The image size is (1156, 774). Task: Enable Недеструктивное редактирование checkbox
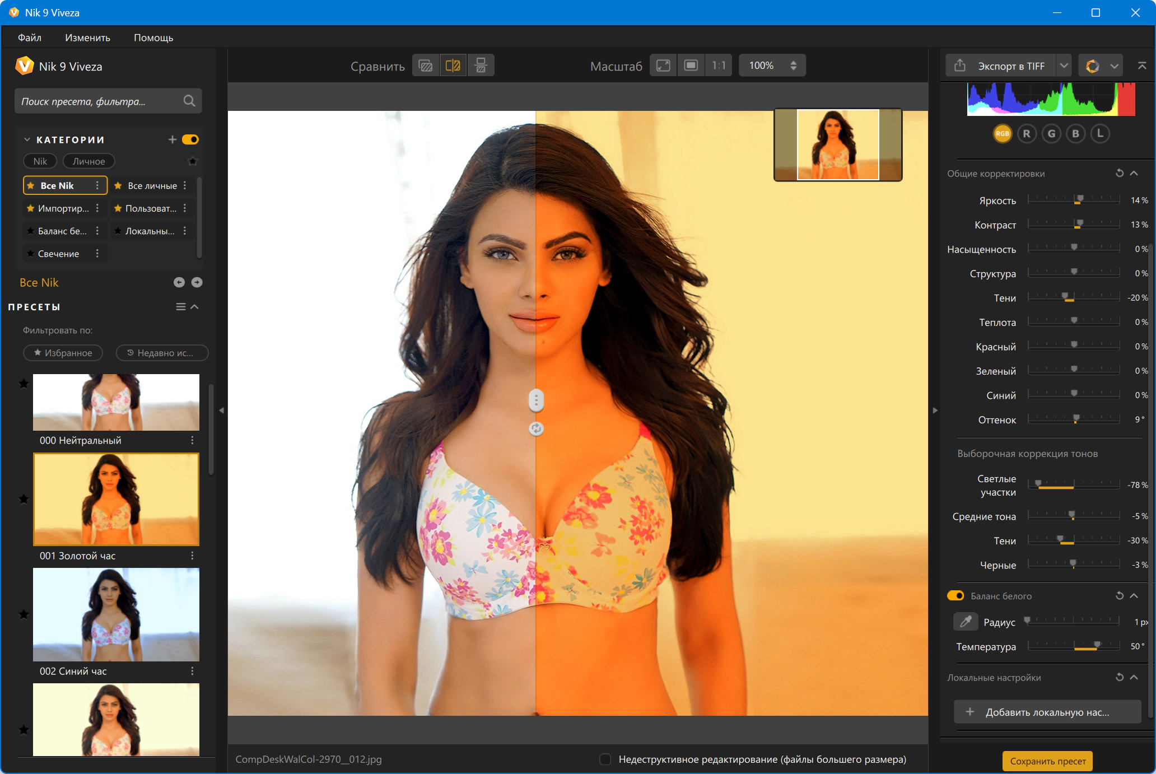[x=605, y=759]
